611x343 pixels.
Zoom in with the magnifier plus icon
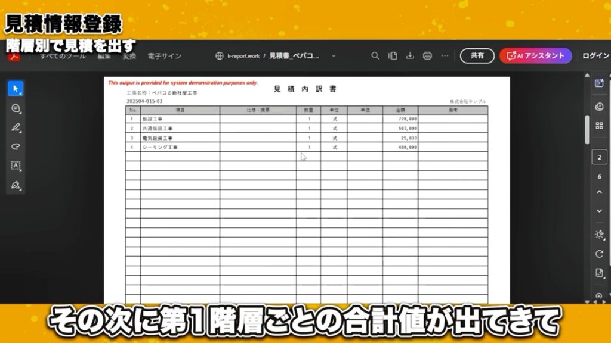[599, 297]
